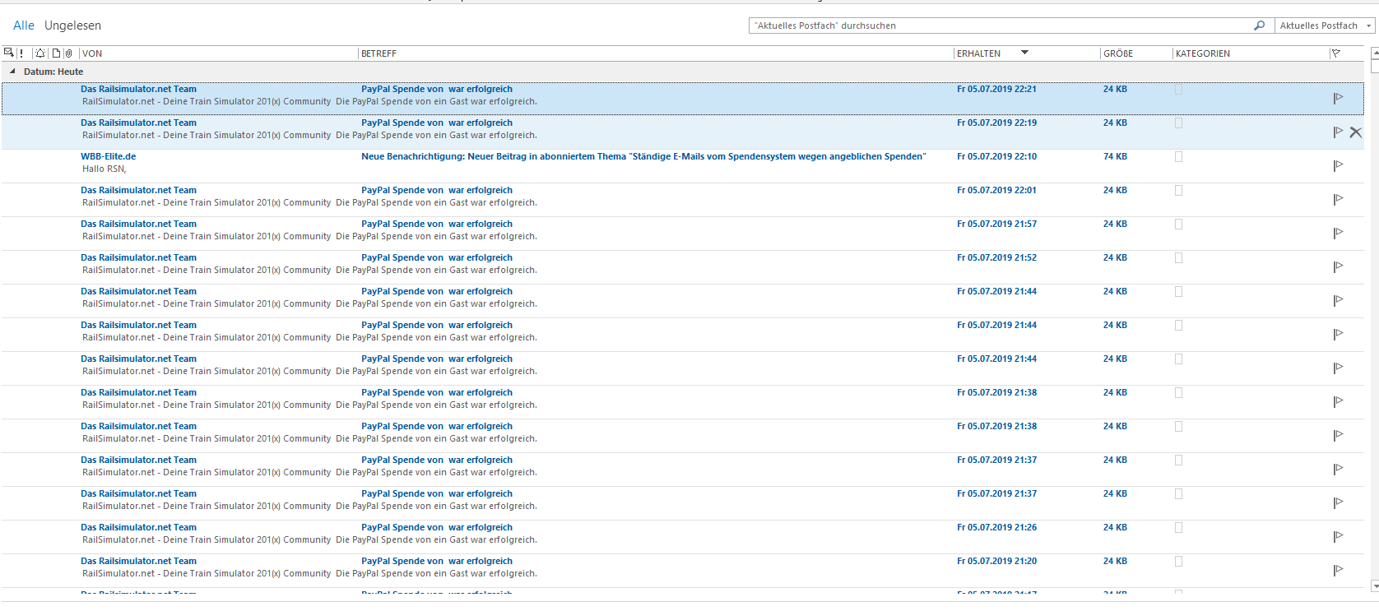Sort by the BETREFF column header

click(x=378, y=53)
